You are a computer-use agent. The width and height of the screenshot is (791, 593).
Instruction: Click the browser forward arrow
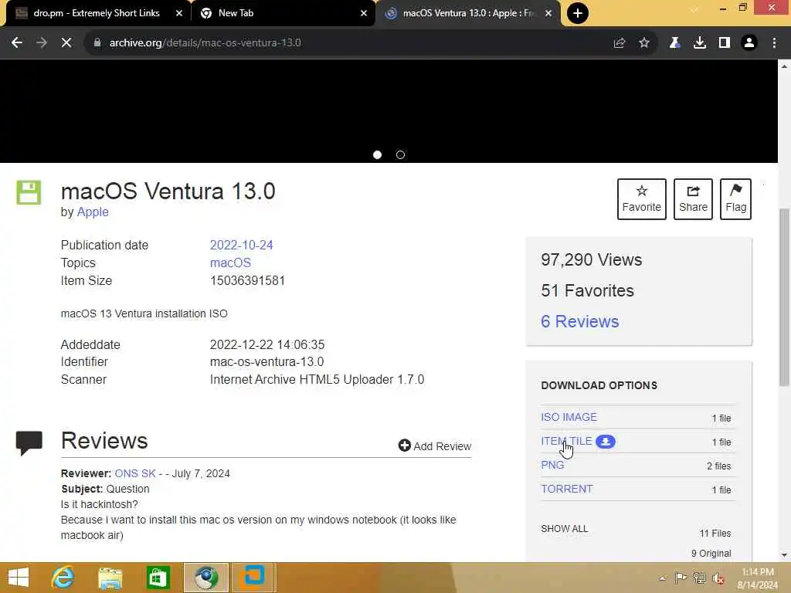(x=42, y=43)
